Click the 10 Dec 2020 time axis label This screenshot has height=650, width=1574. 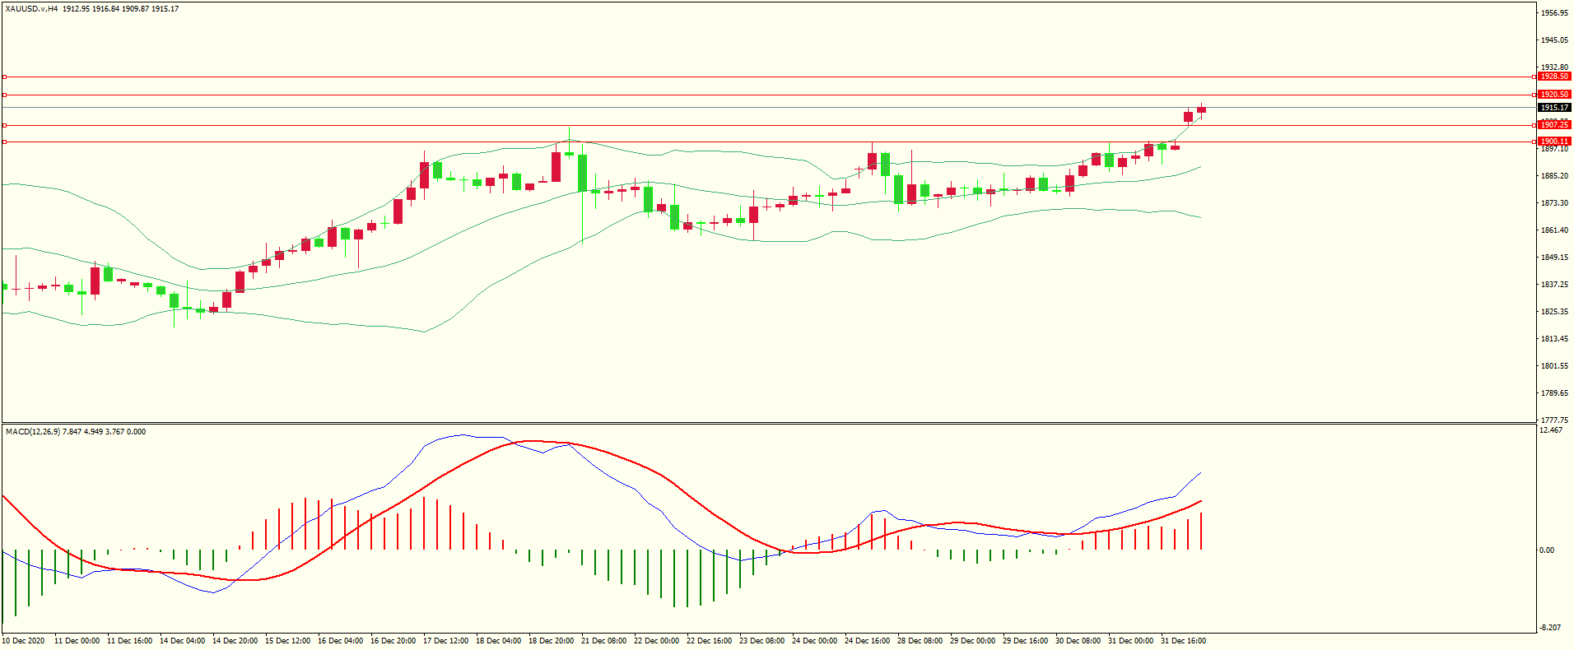point(24,641)
